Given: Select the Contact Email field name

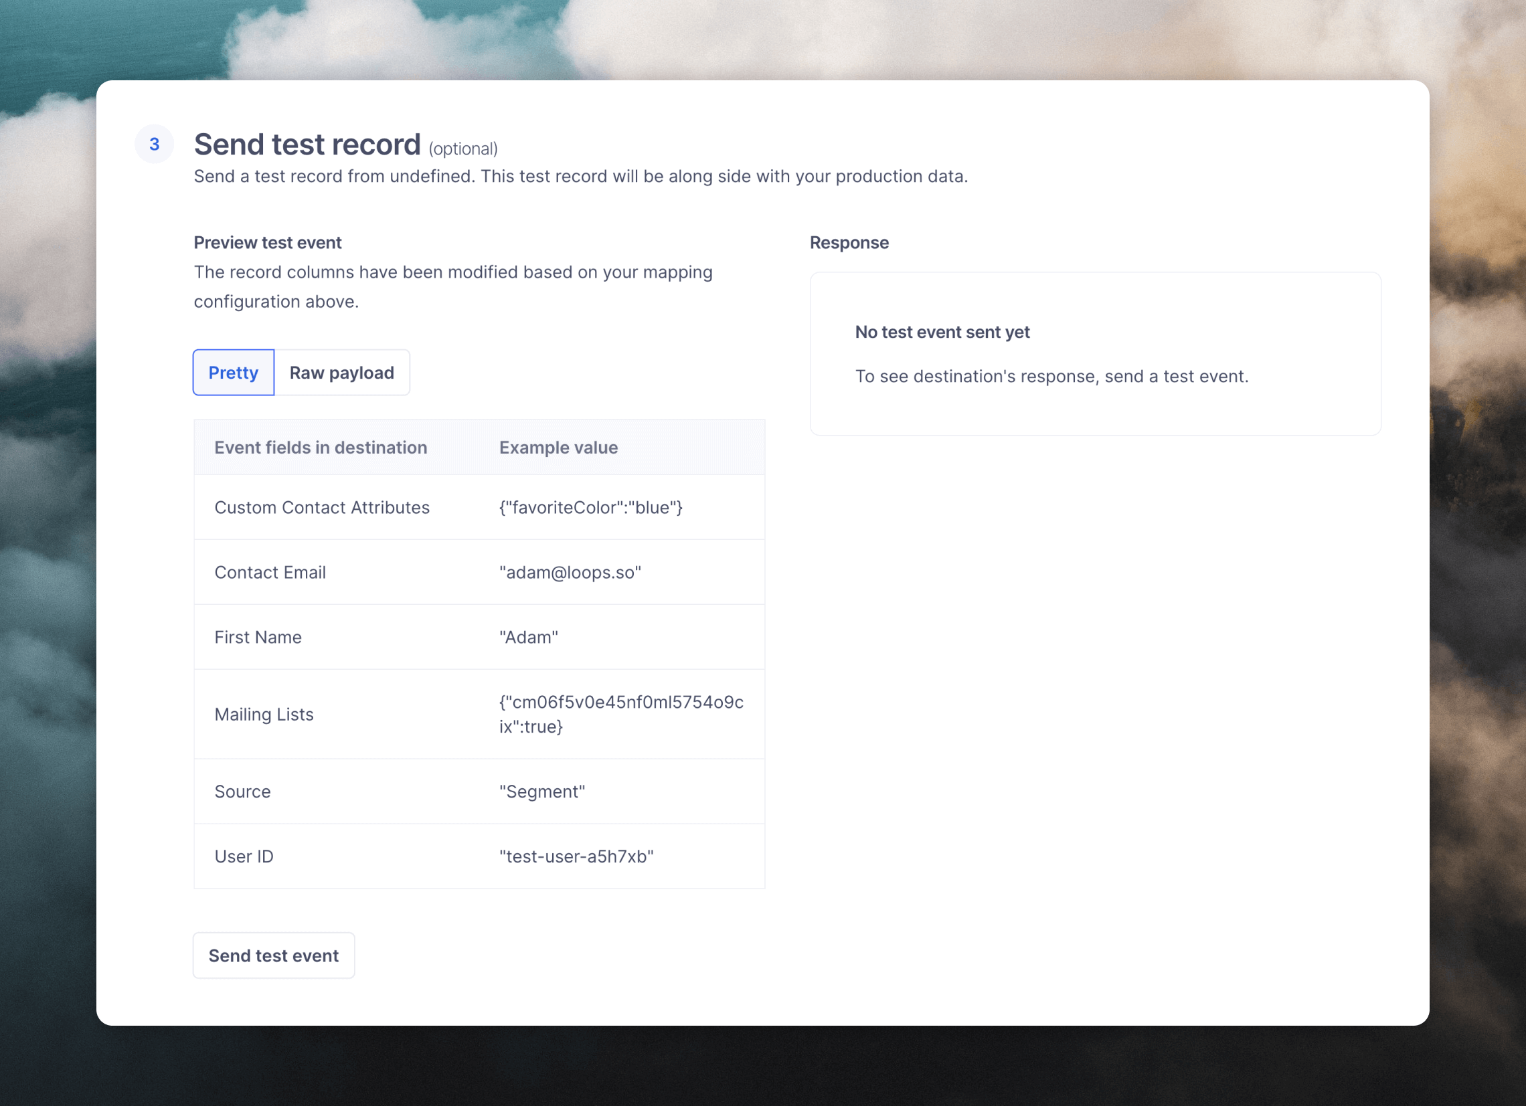Looking at the screenshot, I should click(x=270, y=572).
